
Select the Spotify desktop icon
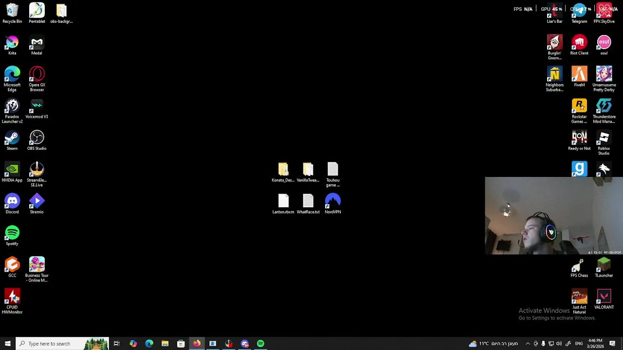click(x=12, y=236)
